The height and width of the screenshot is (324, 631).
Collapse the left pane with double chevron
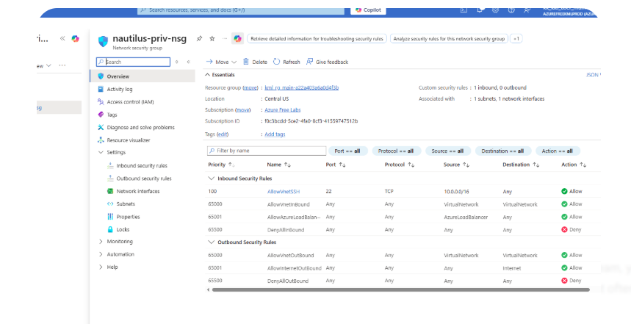[x=62, y=39]
